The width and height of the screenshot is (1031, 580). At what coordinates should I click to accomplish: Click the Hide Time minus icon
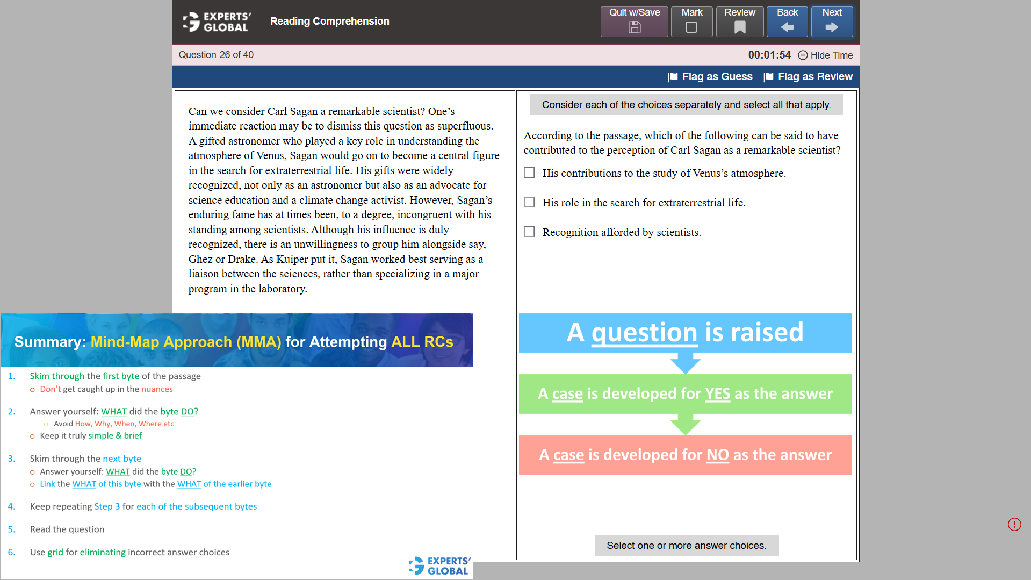click(803, 55)
